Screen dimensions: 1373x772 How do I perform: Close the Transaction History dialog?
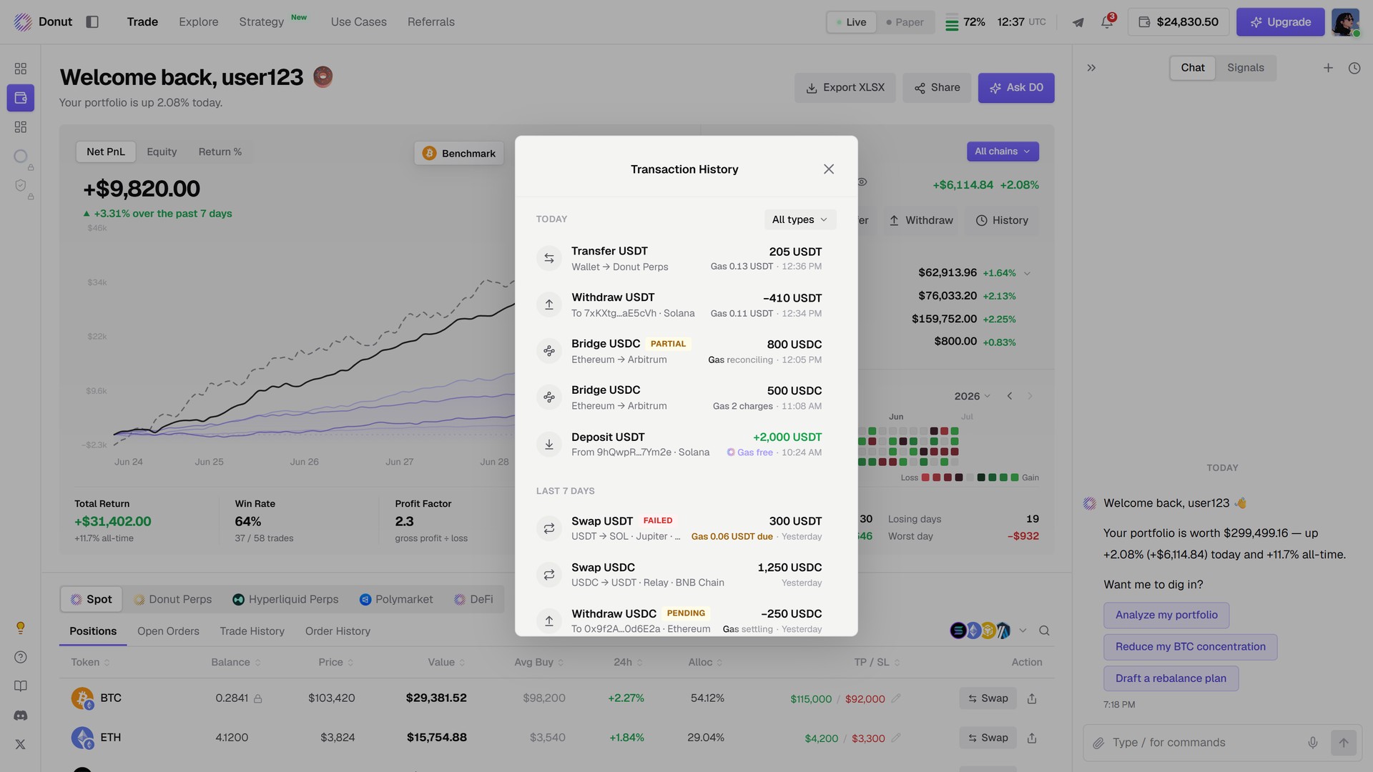point(829,169)
